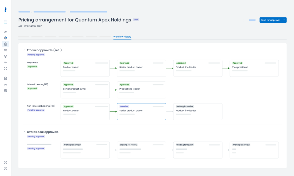Click the notifications bell icon
294x176 pixels.
pos(5,38)
